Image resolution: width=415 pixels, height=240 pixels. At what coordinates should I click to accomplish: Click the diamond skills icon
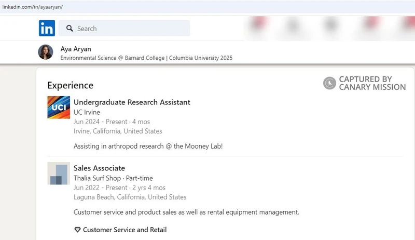77,230
